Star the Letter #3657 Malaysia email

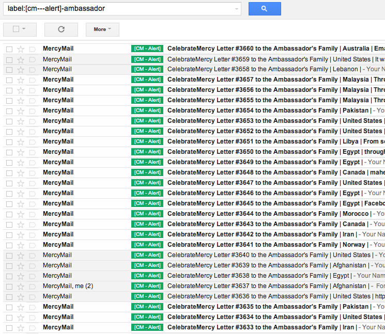point(21,80)
